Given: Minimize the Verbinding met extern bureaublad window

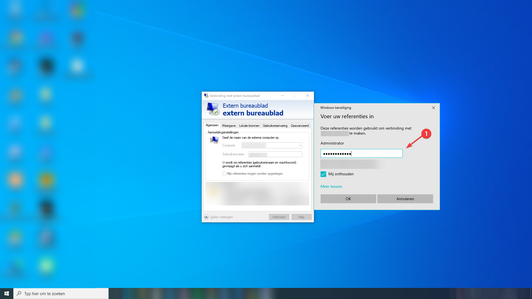Looking at the screenshot, I should 282,96.
